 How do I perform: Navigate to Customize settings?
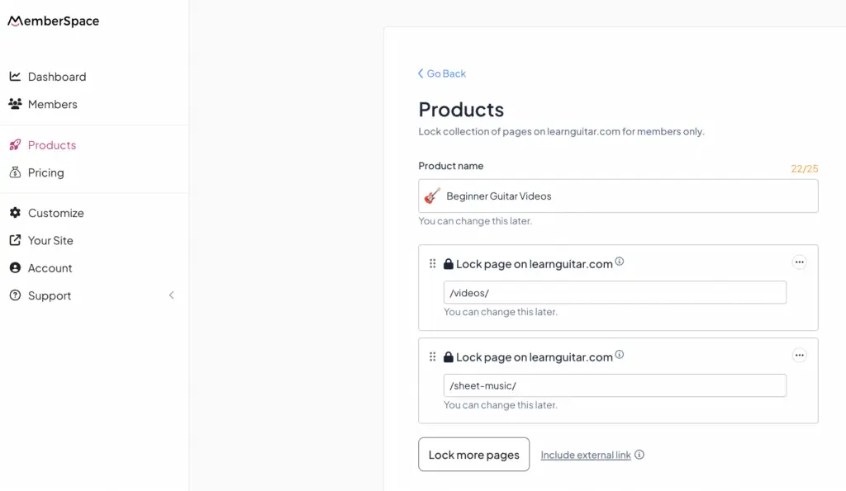click(x=55, y=213)
